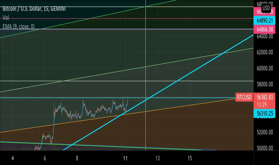Click the 62000.00 price axis value
279x165 pixels.
[265, 52]
